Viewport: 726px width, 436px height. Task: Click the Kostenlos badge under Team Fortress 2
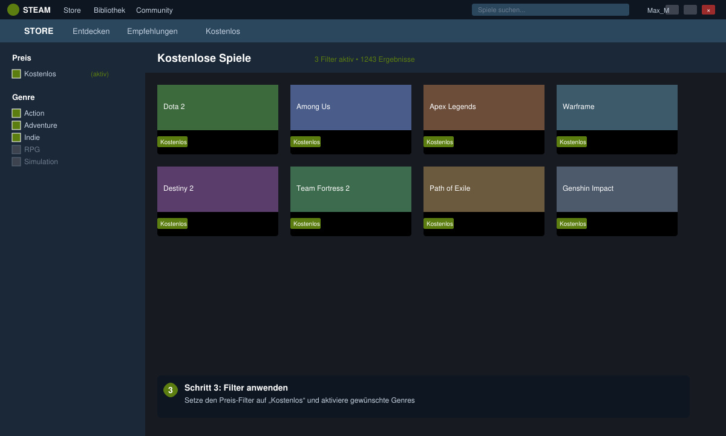click(306, 223)
